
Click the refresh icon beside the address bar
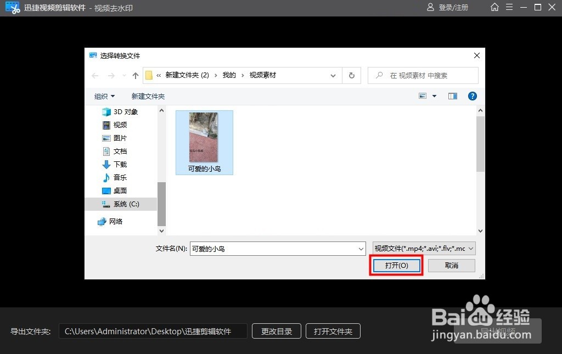click(x=351, y=75)
